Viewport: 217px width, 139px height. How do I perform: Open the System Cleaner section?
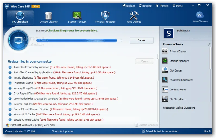[x=48, y=18]
